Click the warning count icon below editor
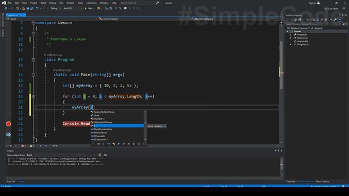This screenshot has height=196, width=349. (31, 146)
